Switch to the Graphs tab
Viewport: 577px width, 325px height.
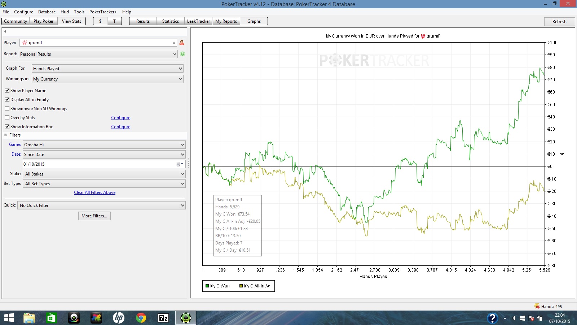pyautogui.click(x=254, y=21)
